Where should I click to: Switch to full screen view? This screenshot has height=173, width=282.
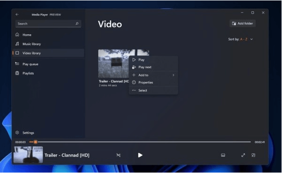(243, 155)
